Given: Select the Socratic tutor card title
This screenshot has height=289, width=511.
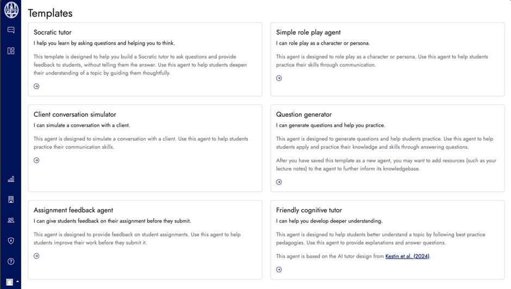Looking at the screenshot, I should pos(53,32).
